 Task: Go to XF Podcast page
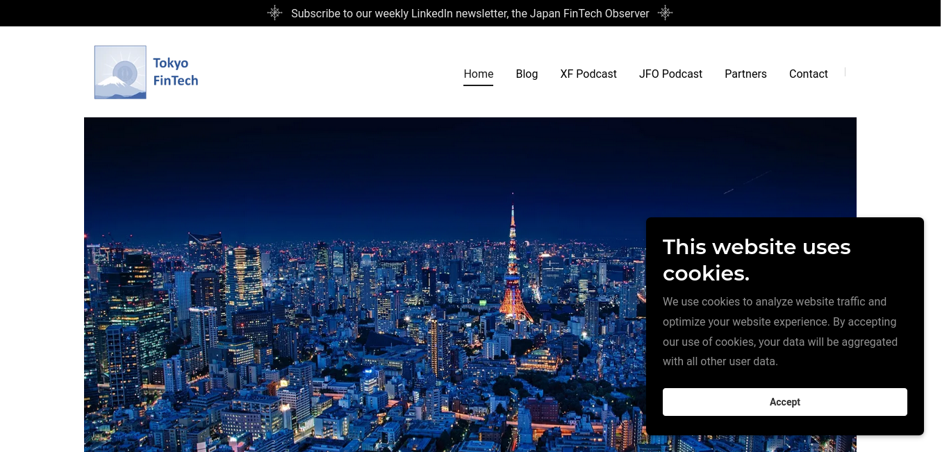(588, 74)
